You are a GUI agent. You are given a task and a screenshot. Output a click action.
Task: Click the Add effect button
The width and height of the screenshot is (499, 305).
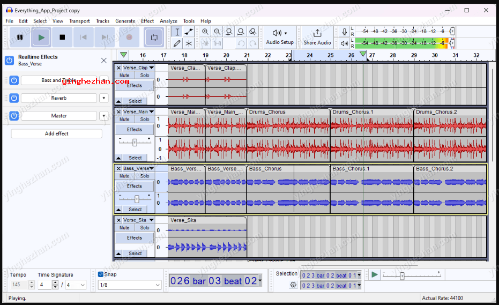click(x=56, y=133)
